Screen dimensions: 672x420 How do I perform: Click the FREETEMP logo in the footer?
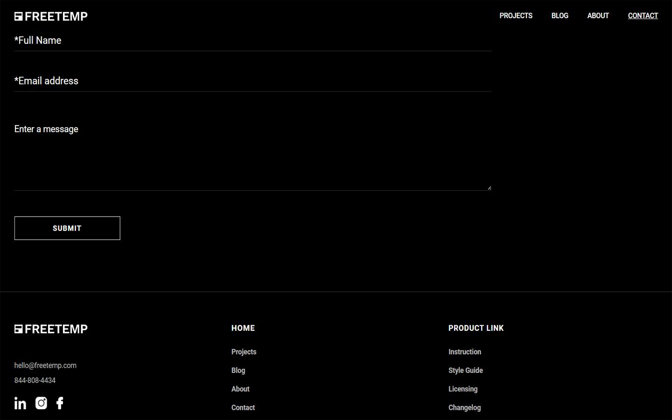click(50, 329)
